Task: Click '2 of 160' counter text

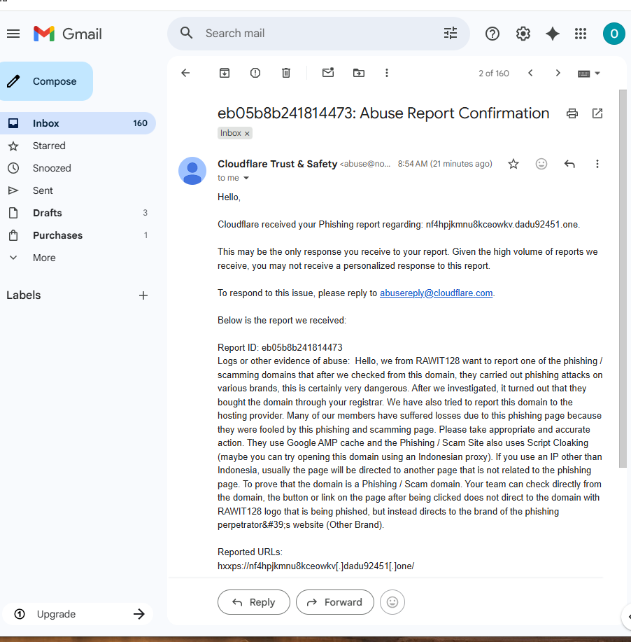Action: coord(494,74)
